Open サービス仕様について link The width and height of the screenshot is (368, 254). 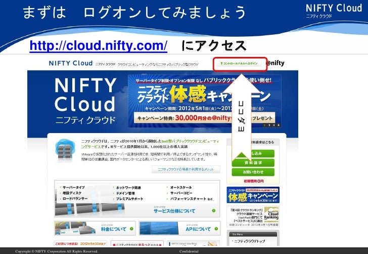pos(174,211)
